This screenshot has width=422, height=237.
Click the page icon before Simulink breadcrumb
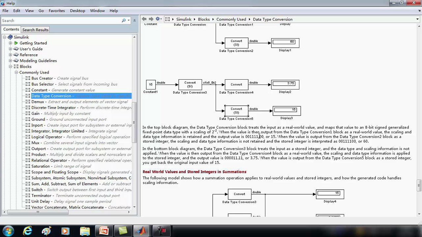(x=167, y=19)
